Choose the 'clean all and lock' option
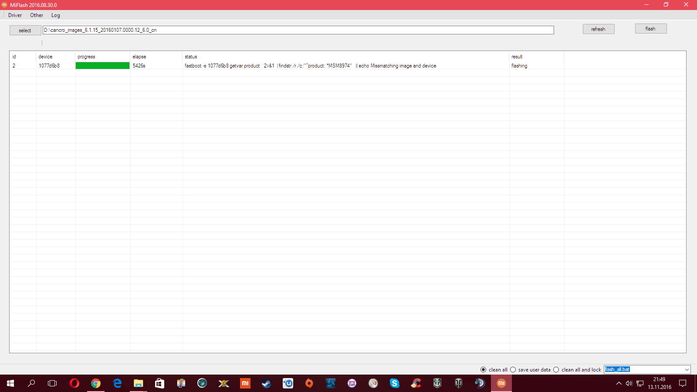Screen dimensions: 697x392 (x=556, y=370)
